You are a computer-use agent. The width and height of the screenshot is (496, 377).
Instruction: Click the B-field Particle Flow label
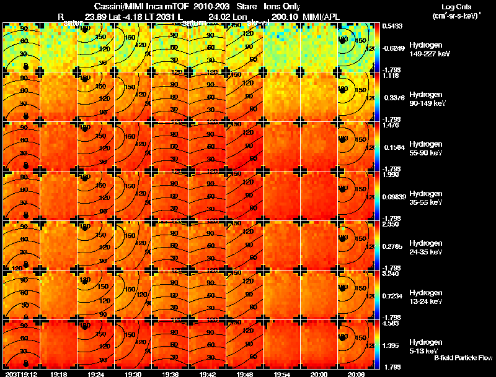coord(463,358)
